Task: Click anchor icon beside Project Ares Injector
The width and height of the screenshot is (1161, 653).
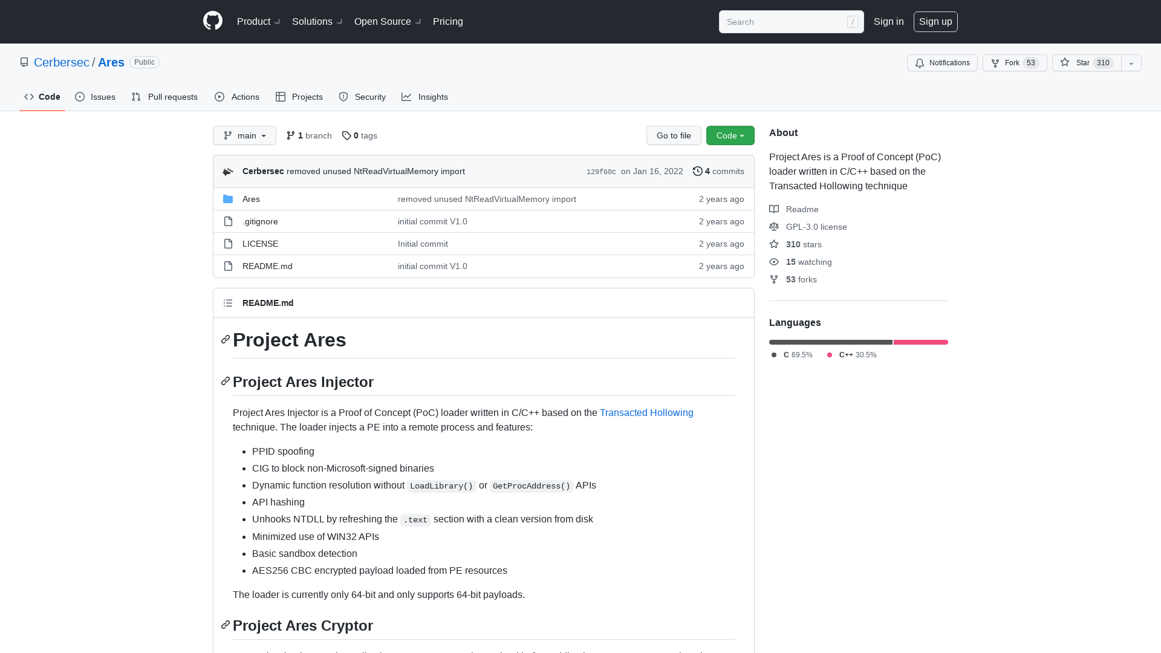Action: [226, 382]
